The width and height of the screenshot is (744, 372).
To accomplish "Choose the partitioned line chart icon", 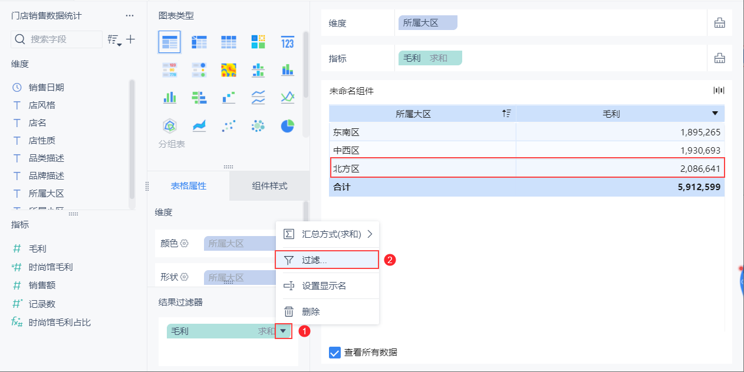I will [258, 98].
